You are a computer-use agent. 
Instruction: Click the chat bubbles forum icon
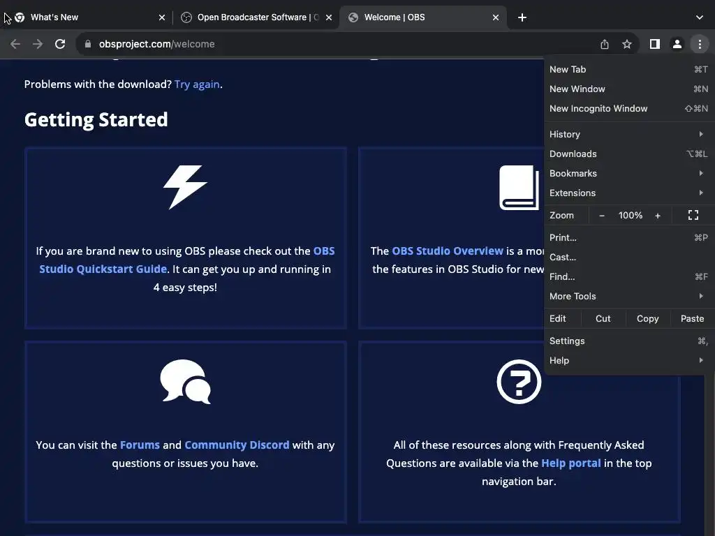[x=185, y=382]
